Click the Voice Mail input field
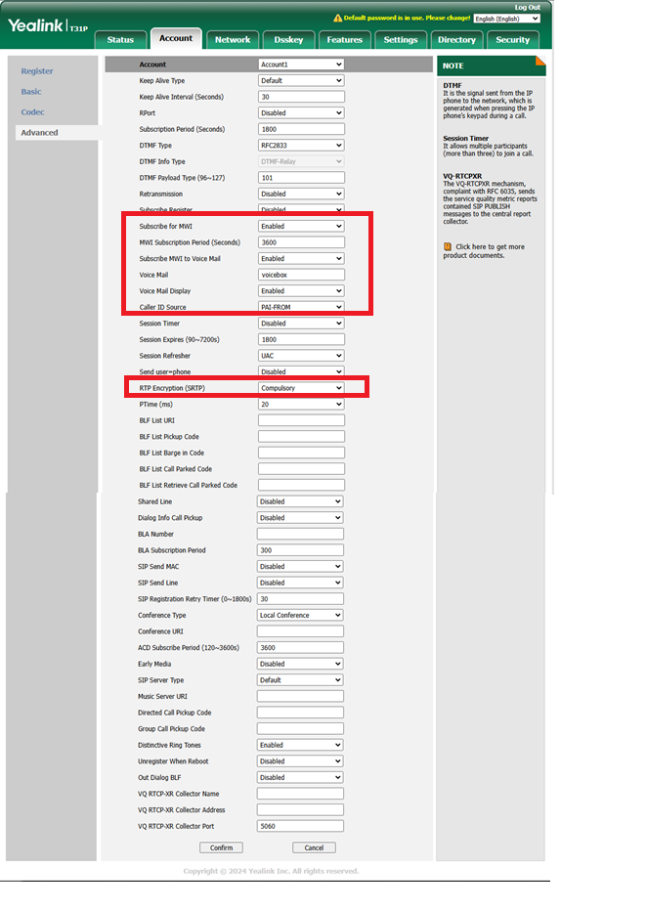Image resolution: width=647 pixels, height=910 pixels. pyautogui.click(x=301, y=275)
